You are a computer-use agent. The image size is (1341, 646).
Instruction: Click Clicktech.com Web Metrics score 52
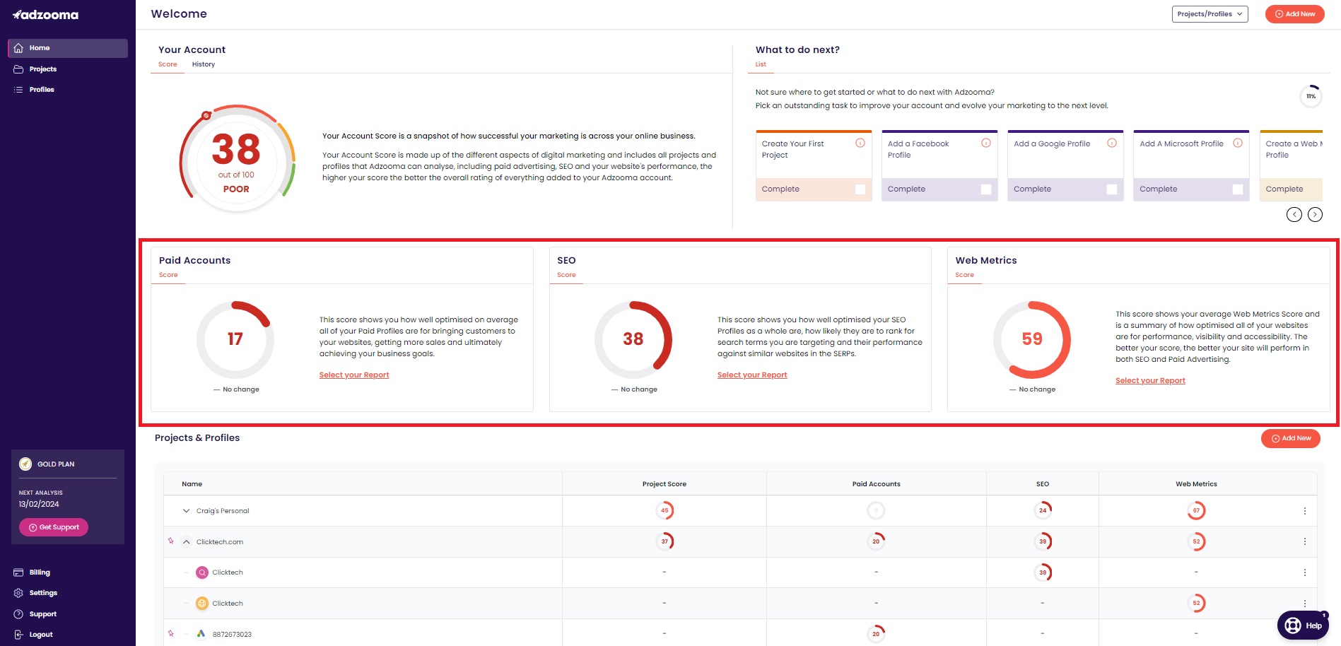[1196, 541]
